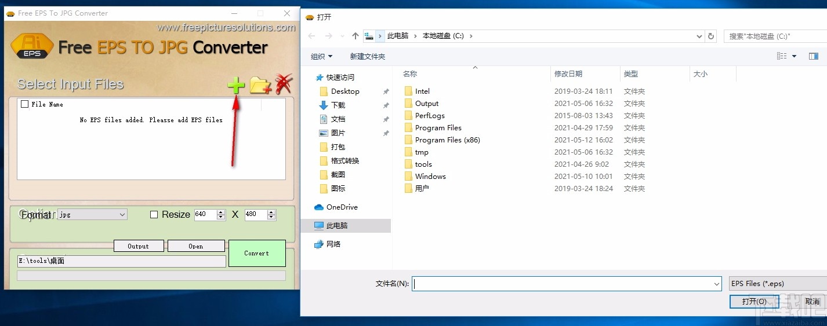Screen dimensions: 827x326
Task: Open the view options dropdown arrow
Action: coord(795,56)
